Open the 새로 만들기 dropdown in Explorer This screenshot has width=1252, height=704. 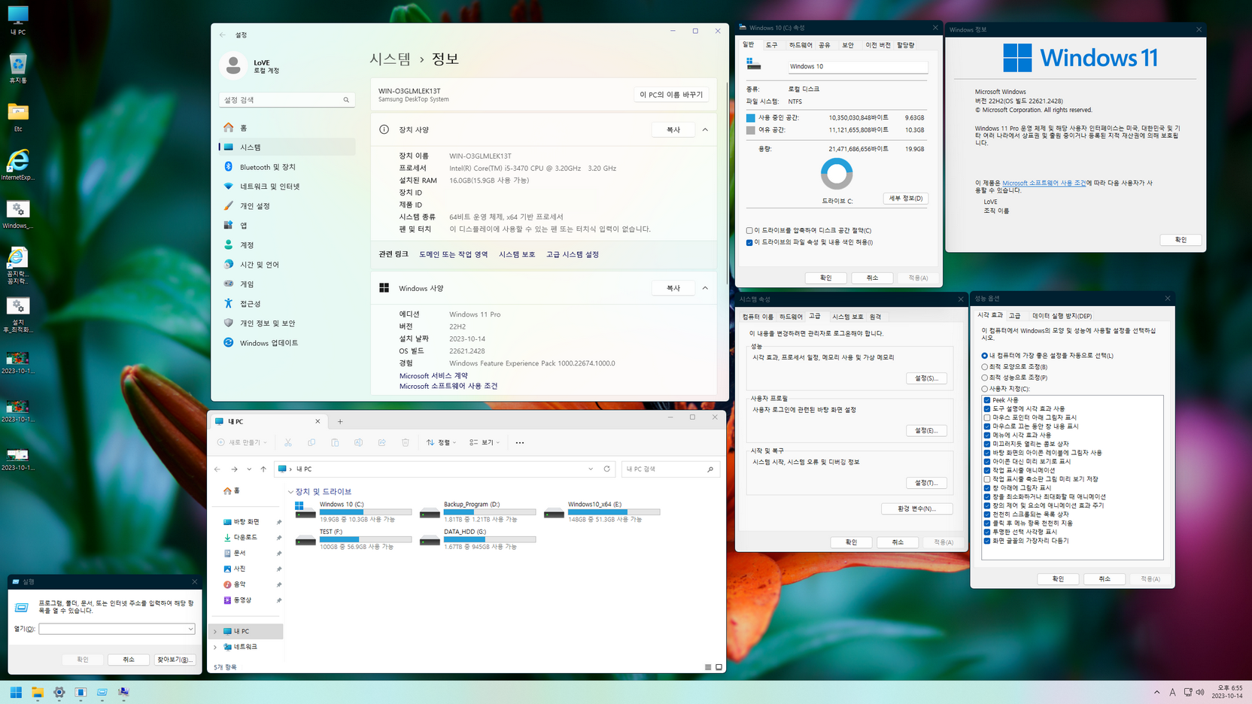[242, 442]
